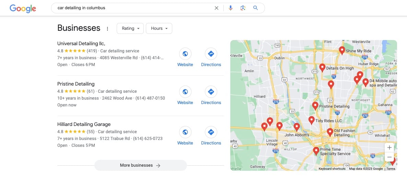Select the Details On High map pin
This screenshot has width=407, height=179.
(x=322, y=68)
